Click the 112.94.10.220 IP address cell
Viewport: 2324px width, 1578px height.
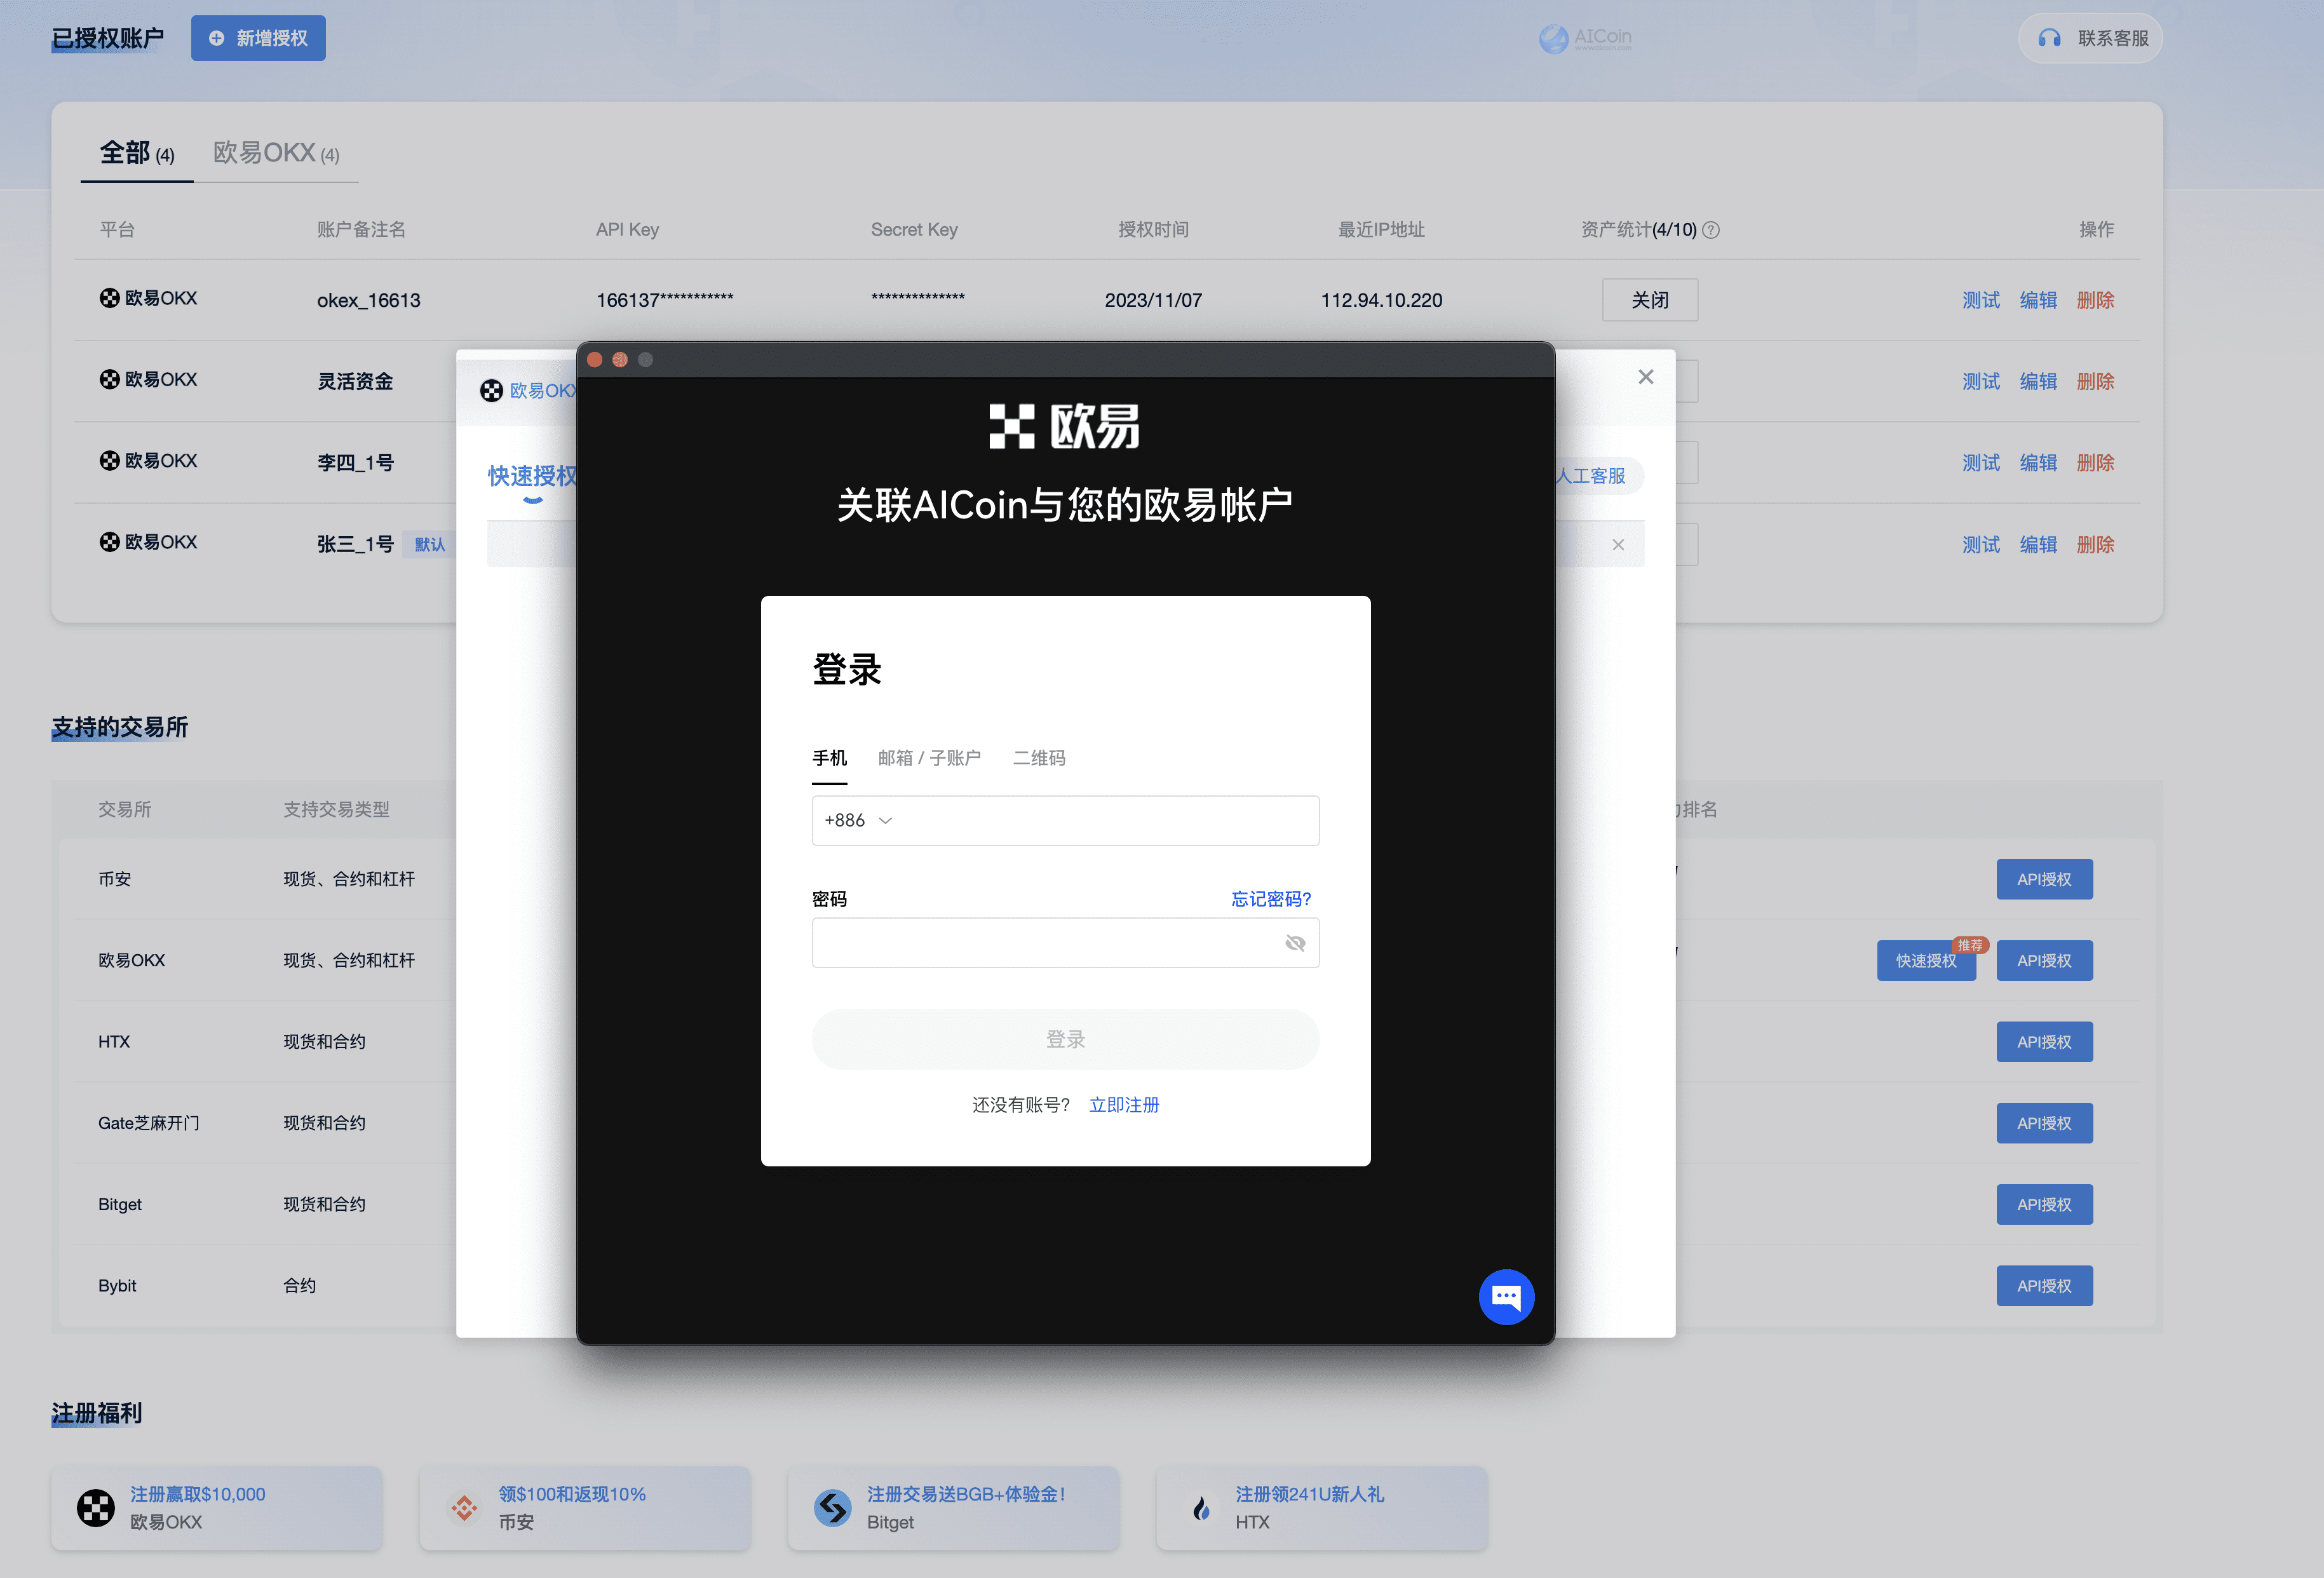pos(1381,300)
